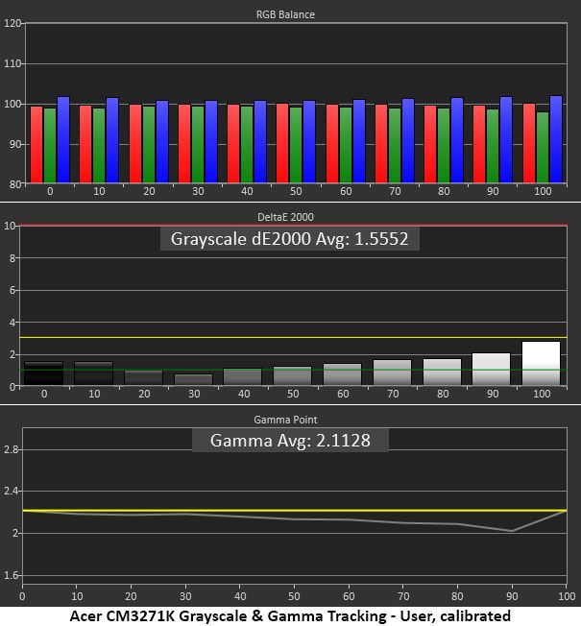
Task: Click the 110 label on RGB Balance y-axis
Action: coord(12,63)
